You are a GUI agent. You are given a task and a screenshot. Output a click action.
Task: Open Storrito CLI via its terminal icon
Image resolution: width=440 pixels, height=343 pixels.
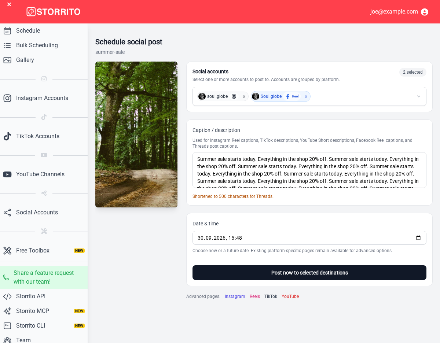tap(7, 326)
